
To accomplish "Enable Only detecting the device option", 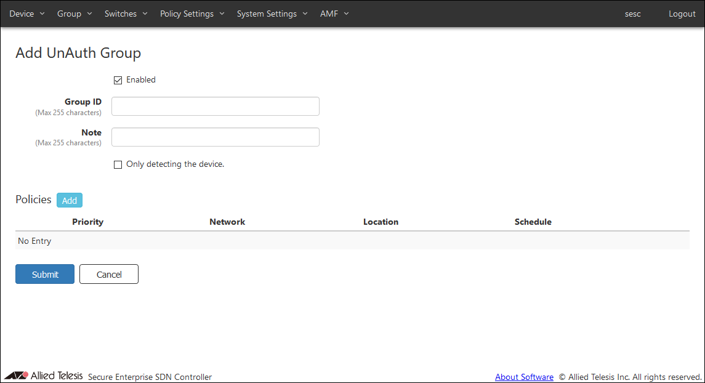I will coord(118,165).
